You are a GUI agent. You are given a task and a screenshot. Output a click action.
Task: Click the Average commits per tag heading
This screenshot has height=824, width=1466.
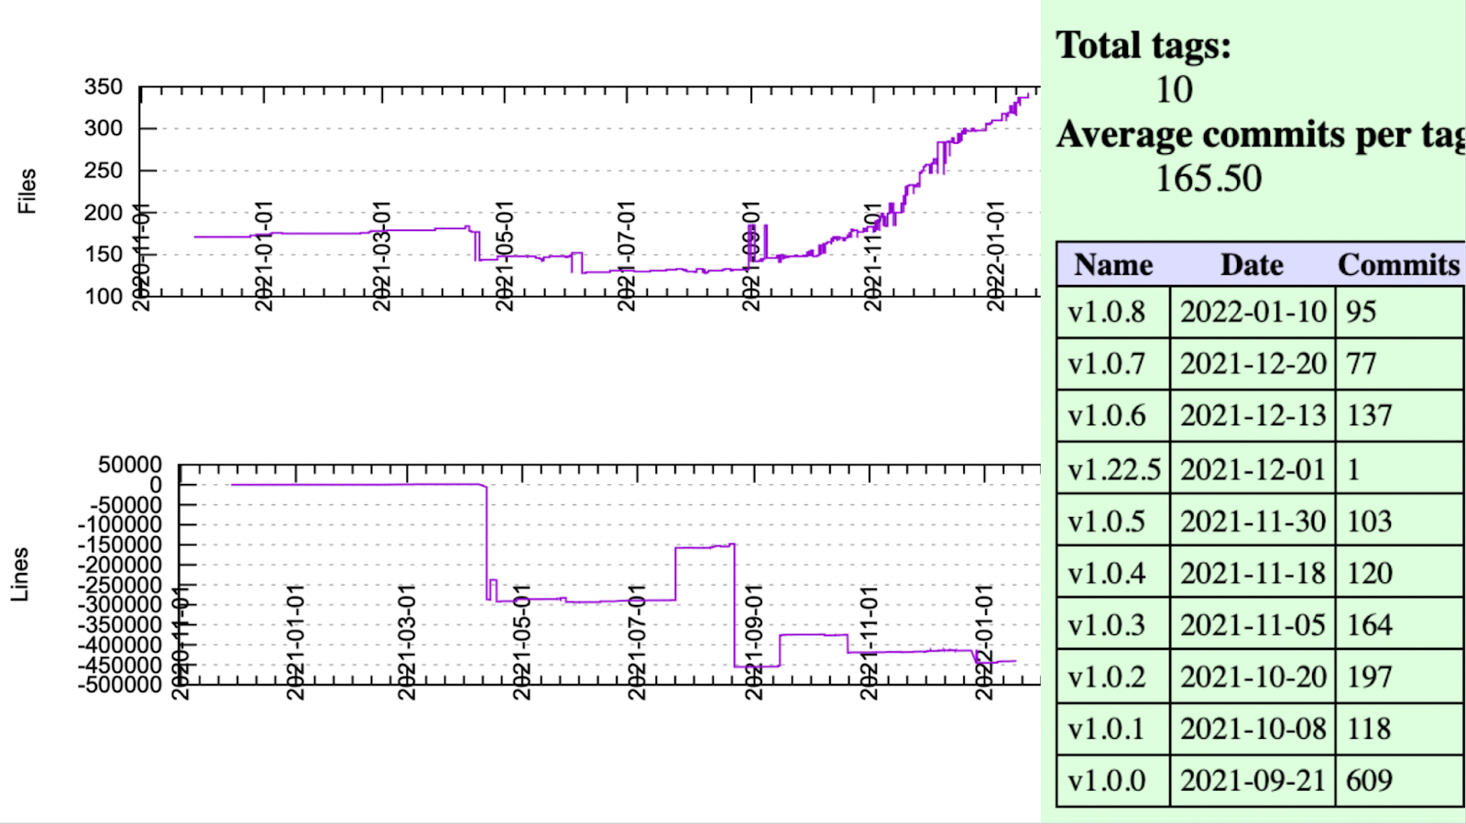pyautogui.click(x=1261, y=135)
